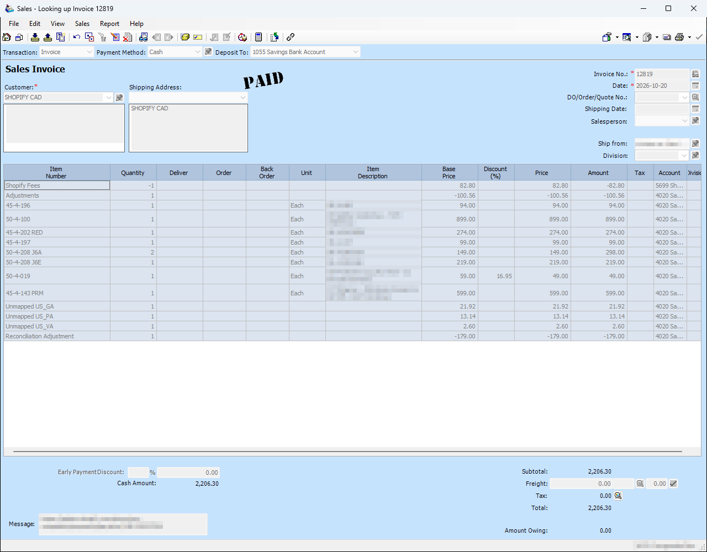Screen dimensions: 707x552
Task: Click the Undo arrow toolbar icon
Action: 77,37
